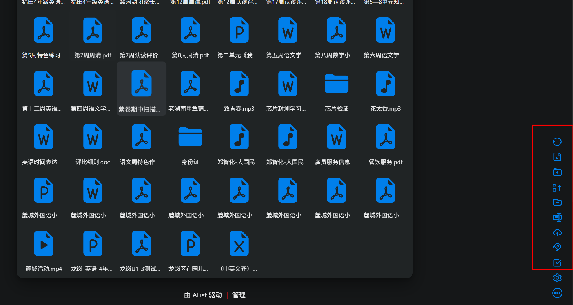Open the 致青春.mp3 audio file
Screen dimensions: 573x305
pyautogui.click(x=239, y=91)
